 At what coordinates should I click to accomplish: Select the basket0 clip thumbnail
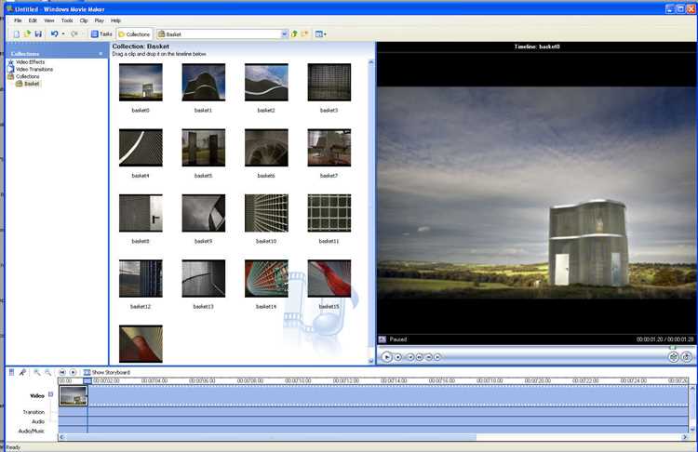point(141,82)
